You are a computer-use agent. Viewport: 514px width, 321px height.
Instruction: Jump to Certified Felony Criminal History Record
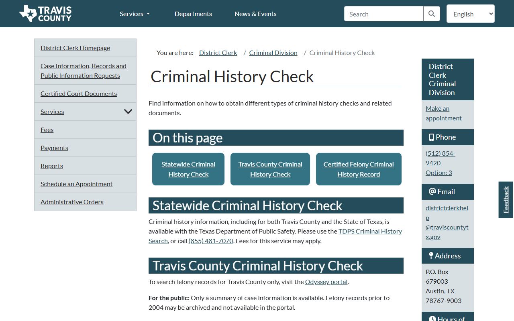pos(359,169)
